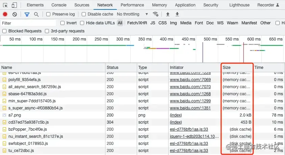285x155 pixels.
Task: Filter requests by Fetch/XHR
Action: click(x=137, y=23)
